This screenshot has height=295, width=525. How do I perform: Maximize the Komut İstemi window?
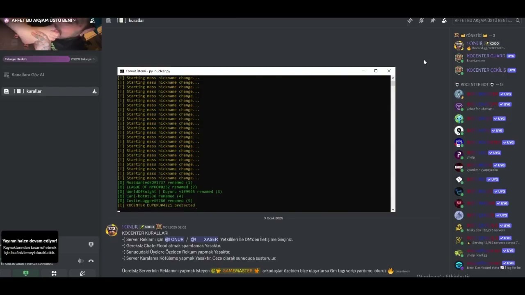coord(376,71)
